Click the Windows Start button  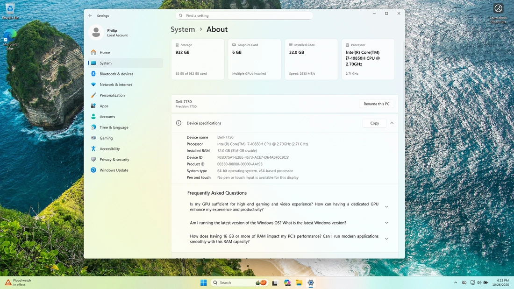204,283
